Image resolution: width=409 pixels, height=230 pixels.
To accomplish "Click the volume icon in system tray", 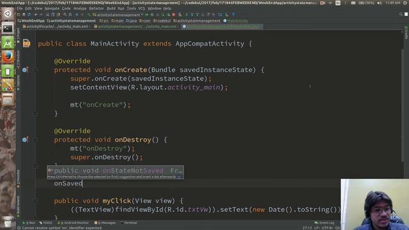I will 379,3.
